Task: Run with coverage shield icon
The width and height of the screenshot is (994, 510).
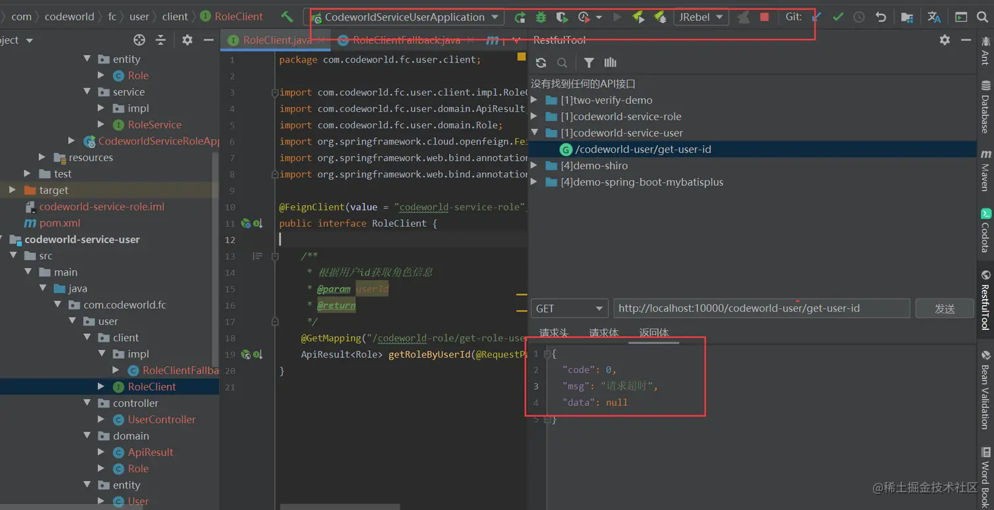Action: click(561, 17)
